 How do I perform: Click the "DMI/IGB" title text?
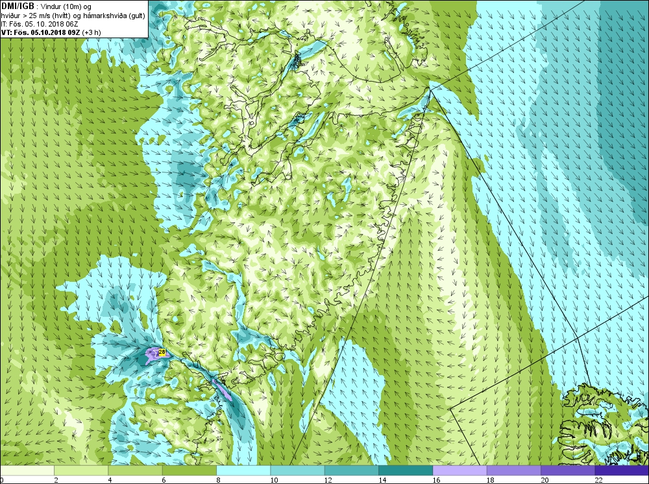tap(18, 6)
